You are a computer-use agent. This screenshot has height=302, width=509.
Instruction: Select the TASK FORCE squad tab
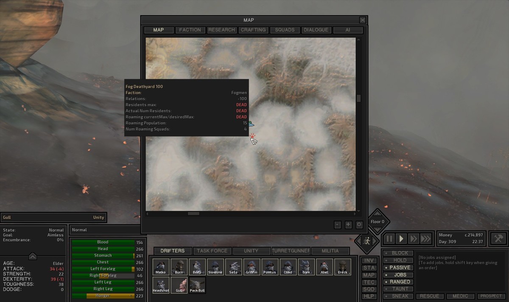pyautogui.click(x=212, y=251)
